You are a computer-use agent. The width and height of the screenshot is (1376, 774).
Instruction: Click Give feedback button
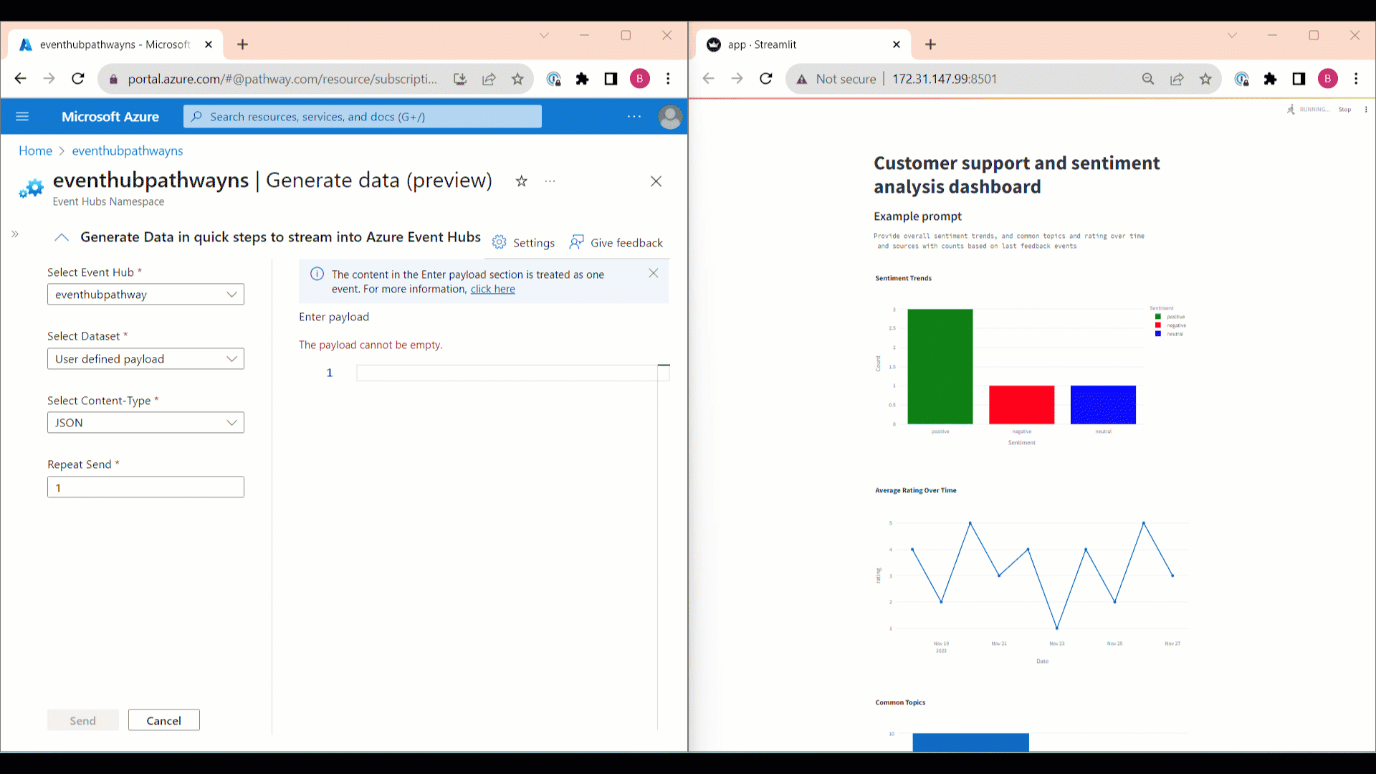pyautogui.click(x=616, y=242)
